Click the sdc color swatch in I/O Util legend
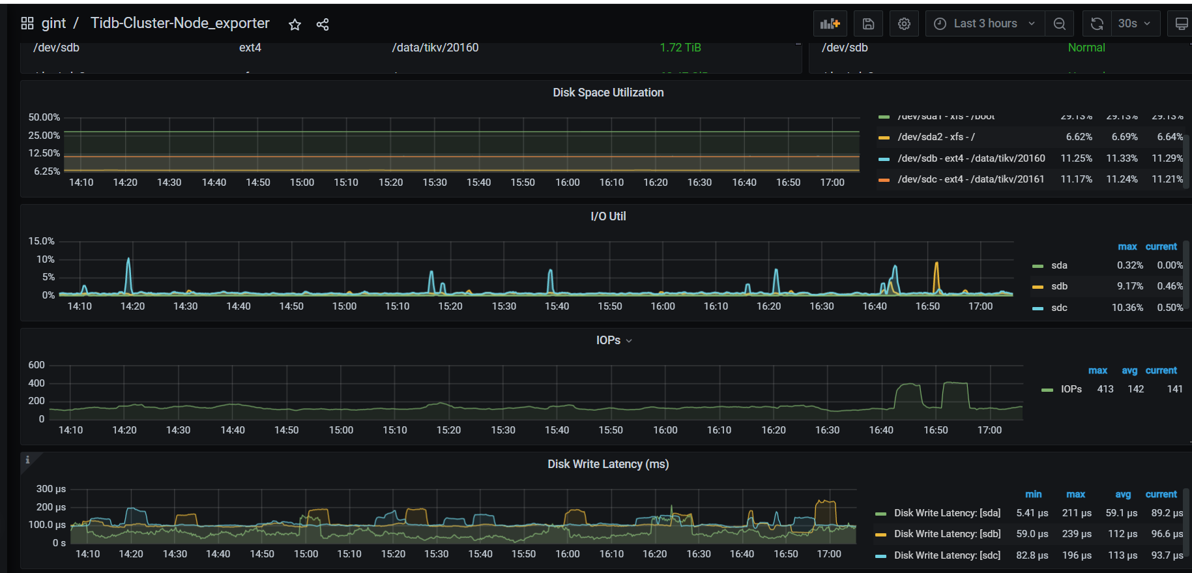The height and width of the screenshot is (573, 1192). 1038,308
